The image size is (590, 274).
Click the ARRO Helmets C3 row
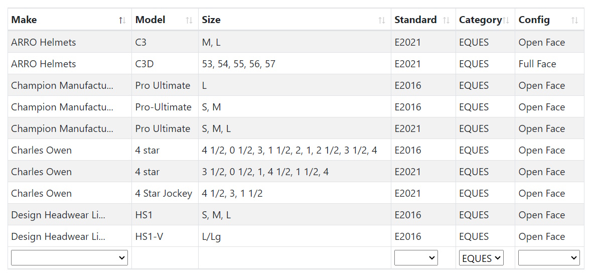[x=43, y=43]
